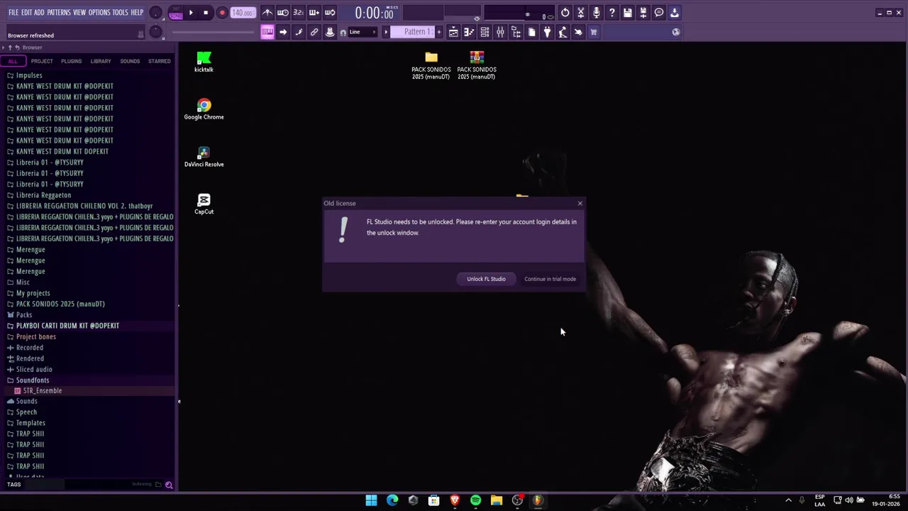Image resolution: width=908 pixels, height=511 pixels.
Task: Open the pattern selector arrow menu
Action: point(386,32)
